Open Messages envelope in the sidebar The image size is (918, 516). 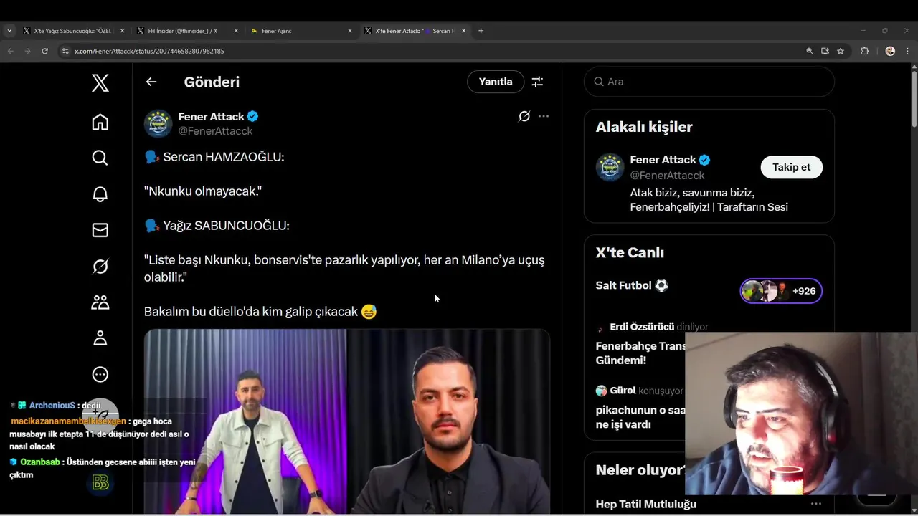coord(100,230)
